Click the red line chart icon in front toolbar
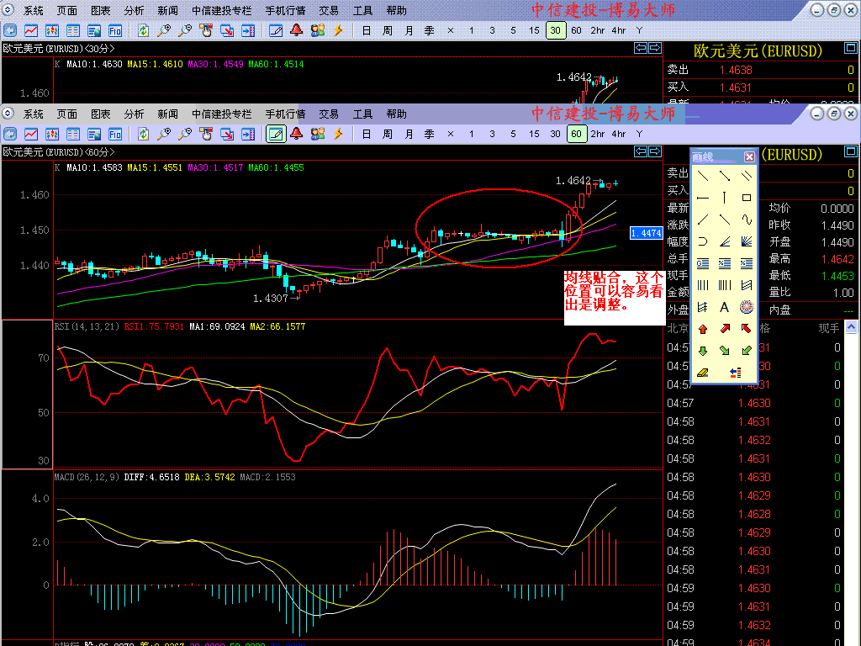 tap(31, 134)
